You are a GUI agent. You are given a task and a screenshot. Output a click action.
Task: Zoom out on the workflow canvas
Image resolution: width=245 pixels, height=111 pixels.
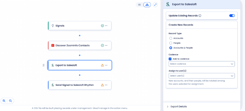(10, 101)
